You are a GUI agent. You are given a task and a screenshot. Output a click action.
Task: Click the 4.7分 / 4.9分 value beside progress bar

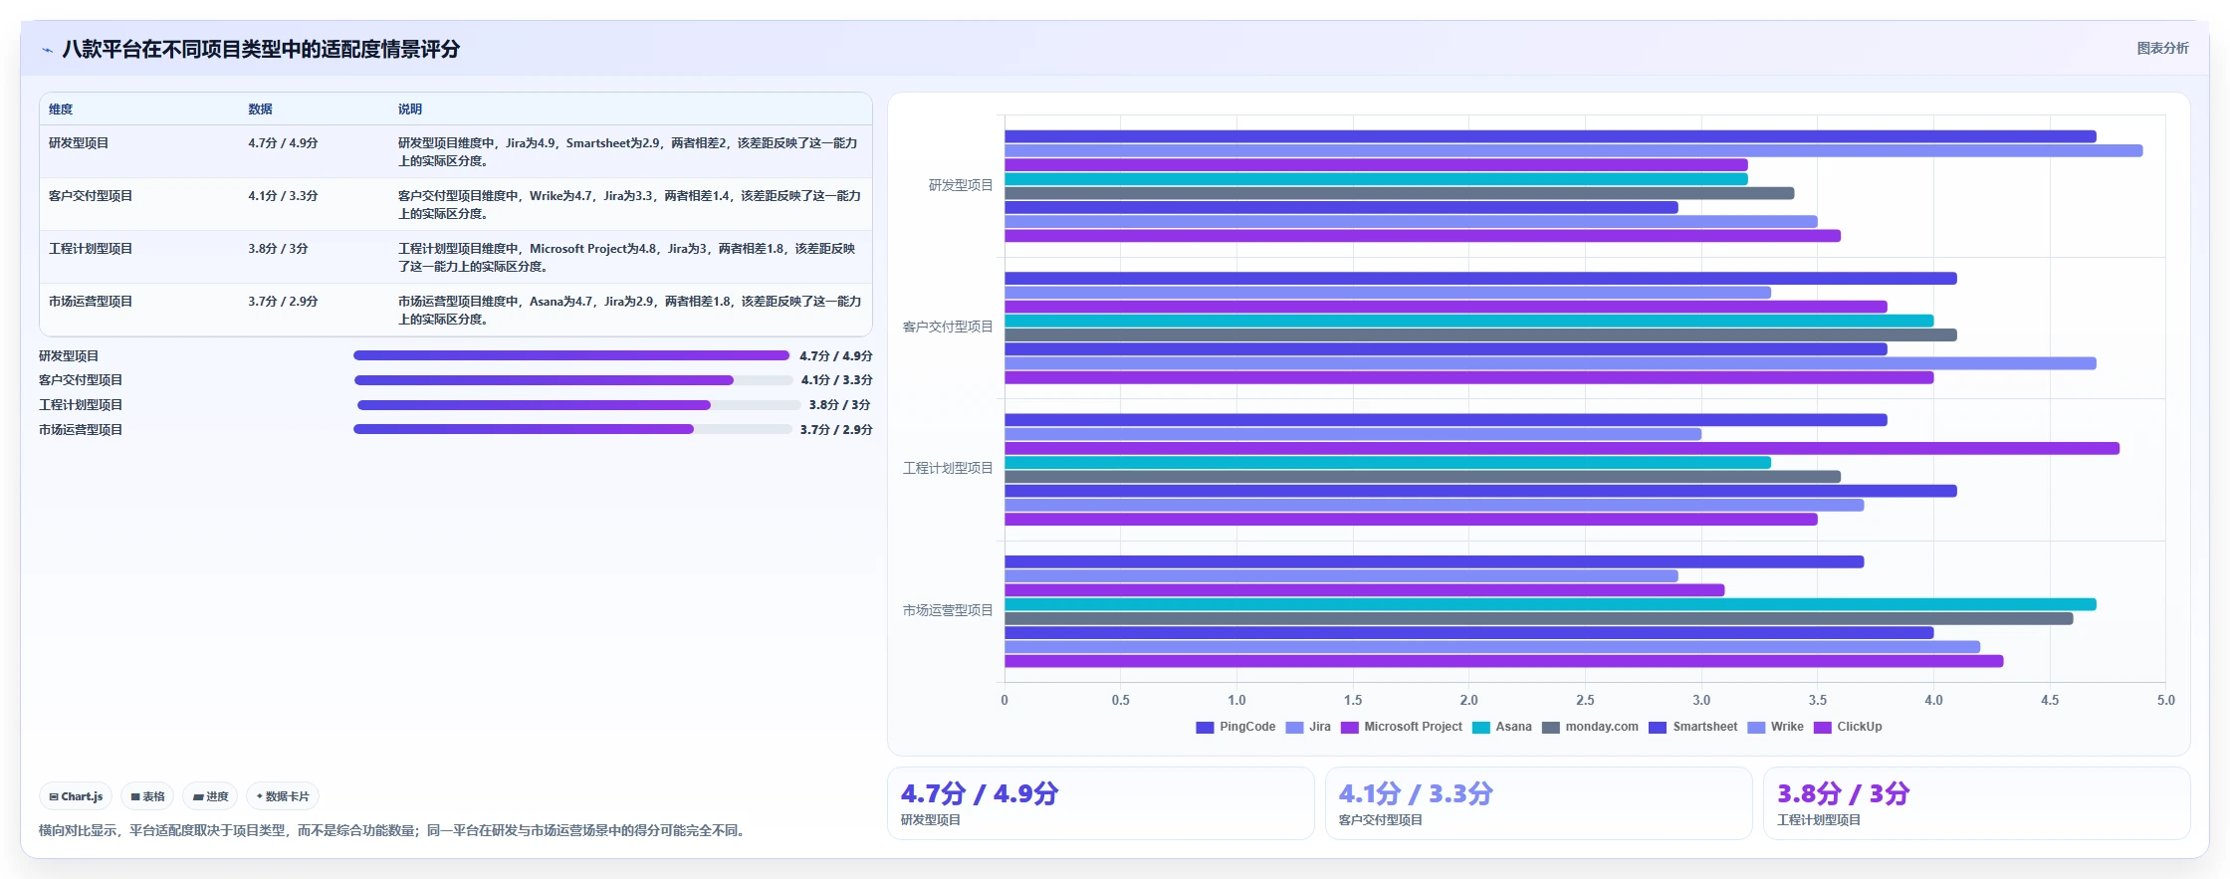(x=835, y=355)
